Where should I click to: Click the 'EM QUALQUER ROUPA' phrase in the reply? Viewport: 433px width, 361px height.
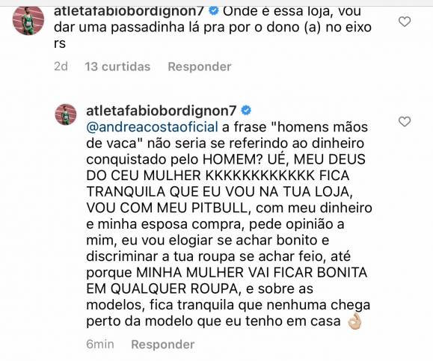pos(164,289)
